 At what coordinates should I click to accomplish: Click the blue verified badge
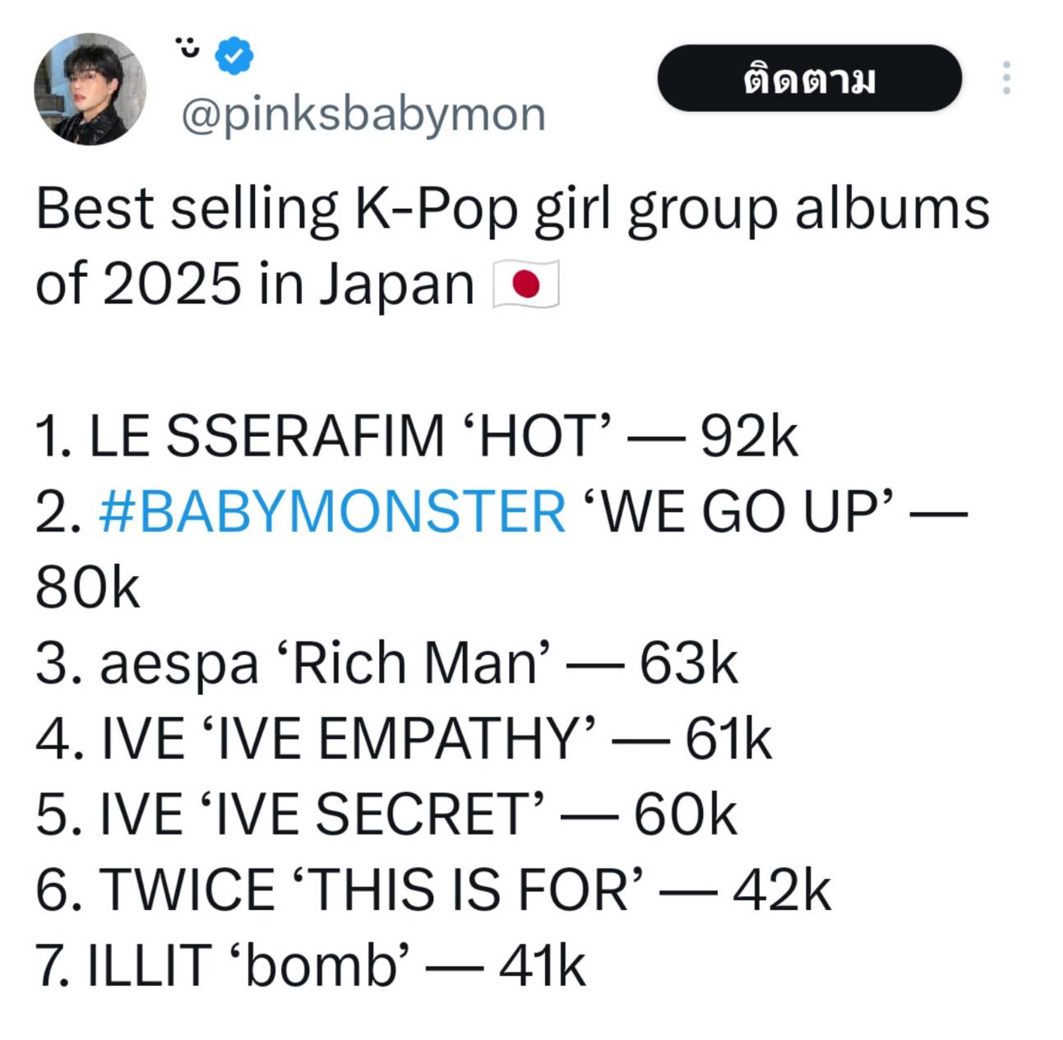(234, 54)
